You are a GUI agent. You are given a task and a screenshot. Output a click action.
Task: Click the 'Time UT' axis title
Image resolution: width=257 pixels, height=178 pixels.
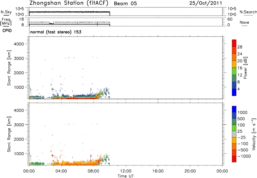(x=126, y=176)
